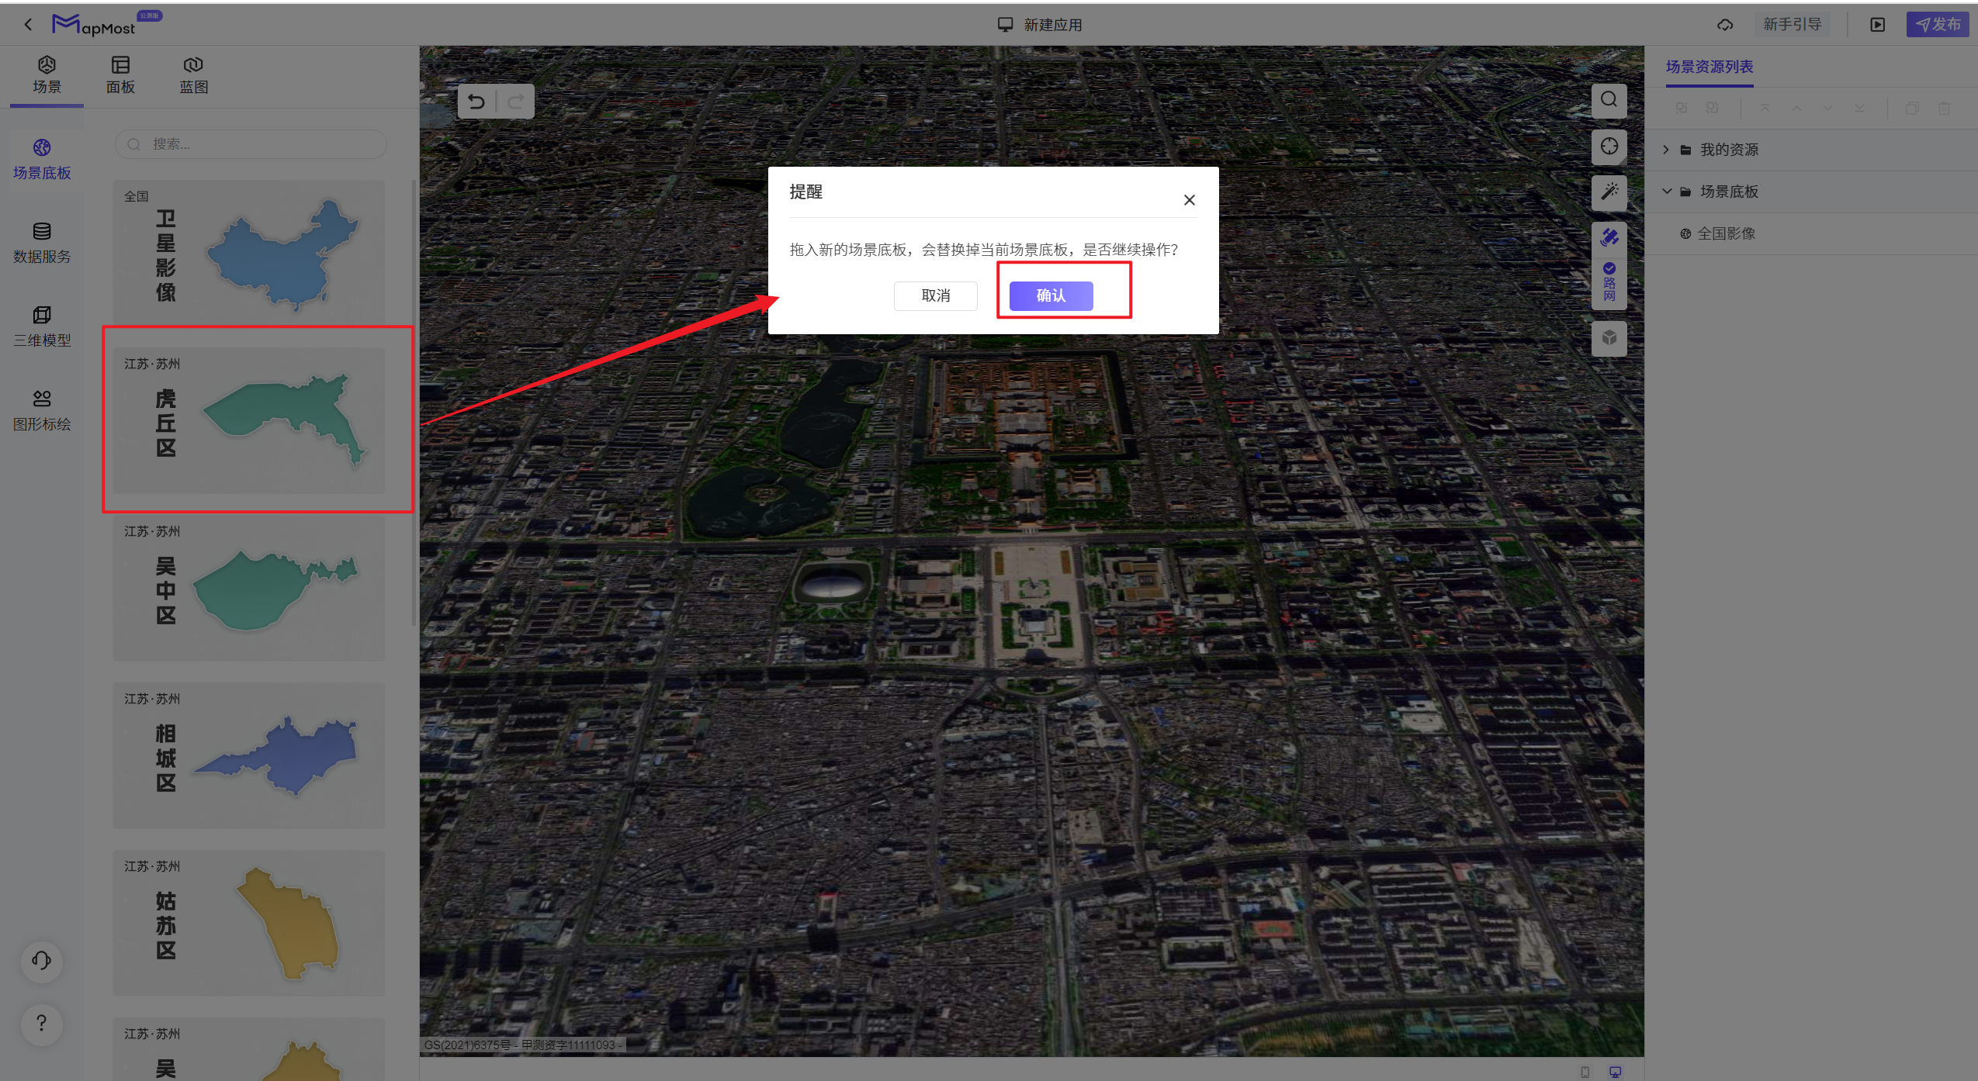
Task: Click the move-down arrow icon
Action: pos(1827,108)
